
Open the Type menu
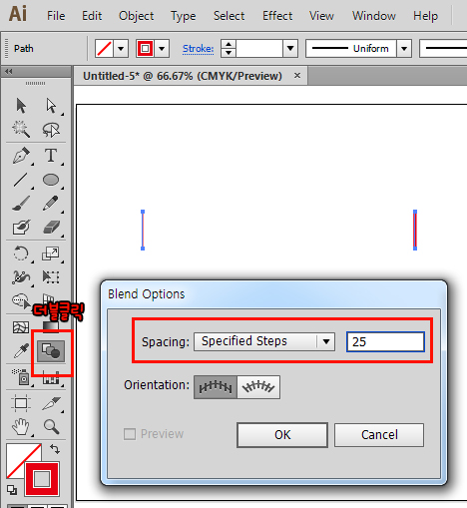(184, 16)
